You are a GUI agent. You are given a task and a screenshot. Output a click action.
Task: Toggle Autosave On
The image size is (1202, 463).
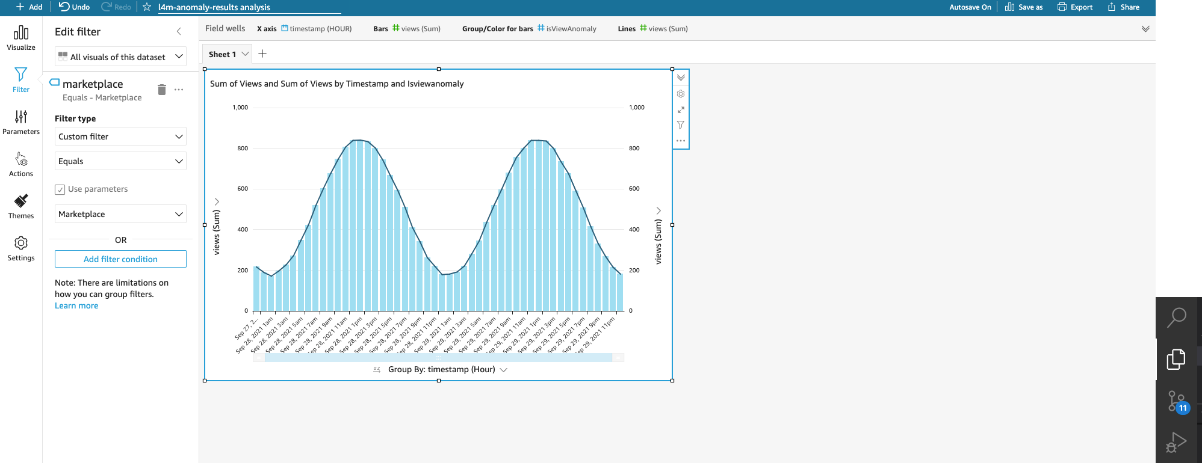point(970,7)
